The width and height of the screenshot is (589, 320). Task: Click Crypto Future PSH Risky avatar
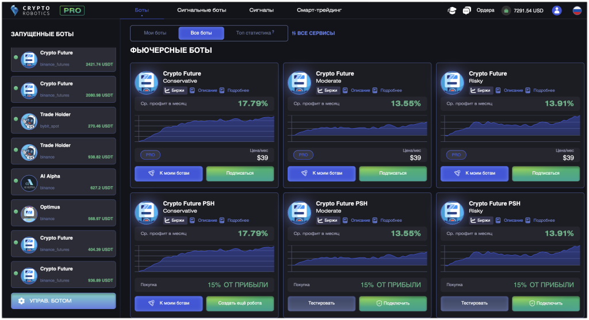pyautogui.click(x=452, y=213)
